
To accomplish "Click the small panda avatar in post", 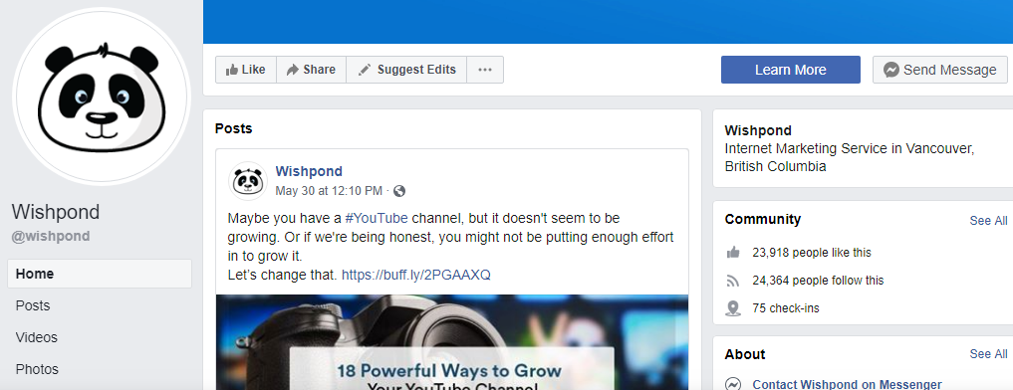I will tap(248, 181).
